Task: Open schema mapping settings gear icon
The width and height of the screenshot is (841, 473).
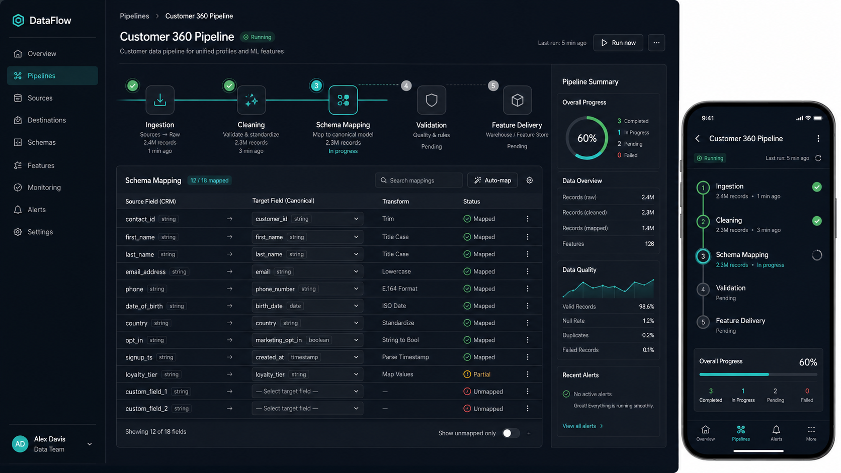Action: coord(530,180)
